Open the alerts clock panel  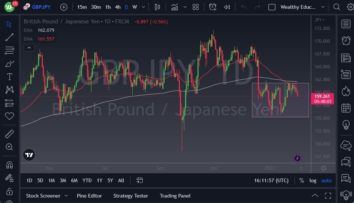[346, 41]
